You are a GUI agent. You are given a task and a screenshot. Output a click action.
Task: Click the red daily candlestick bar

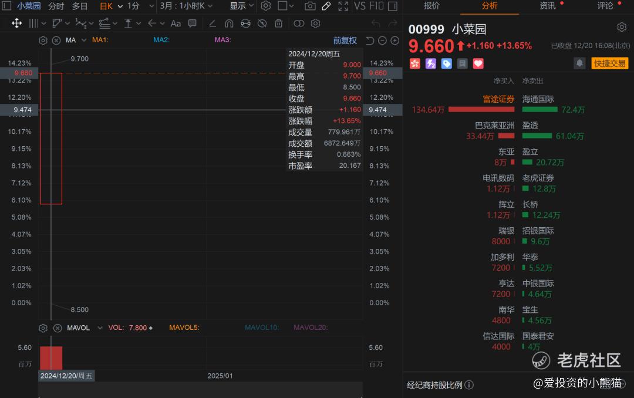click(51, 139)
